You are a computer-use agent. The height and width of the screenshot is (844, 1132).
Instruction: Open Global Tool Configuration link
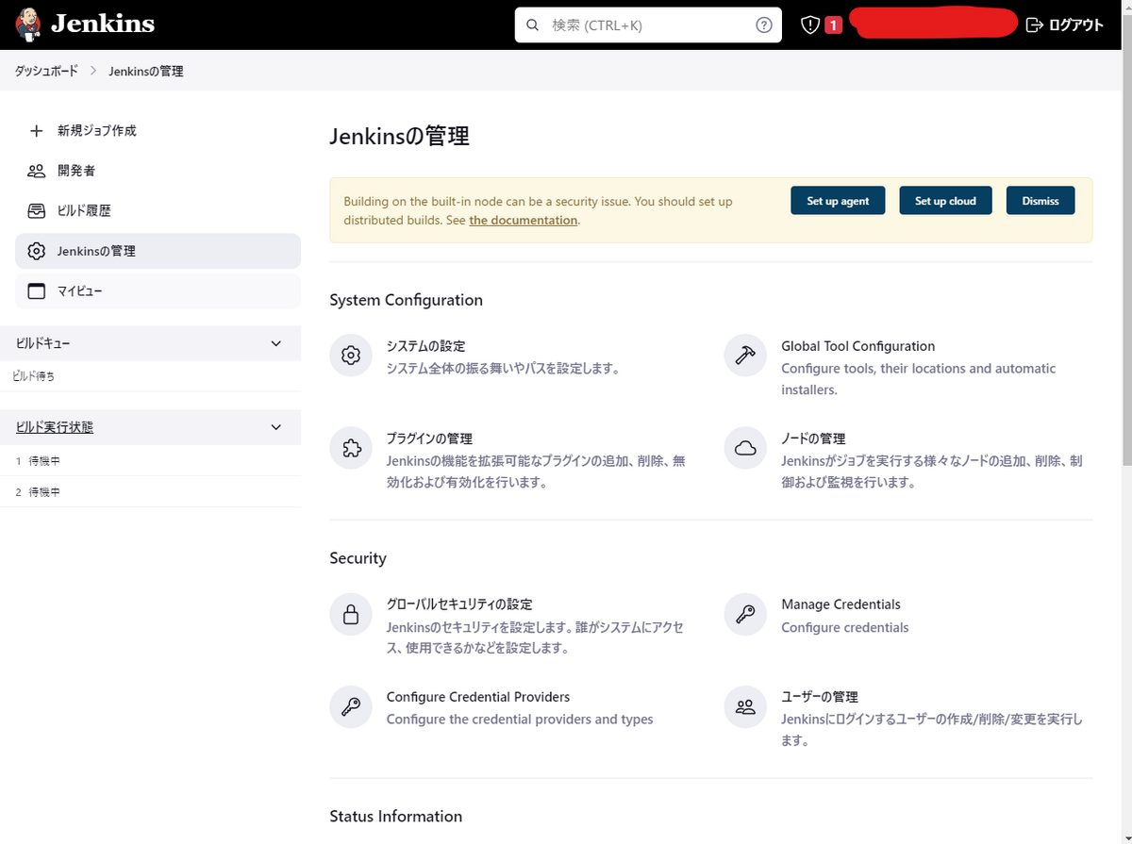coord(858,346)
